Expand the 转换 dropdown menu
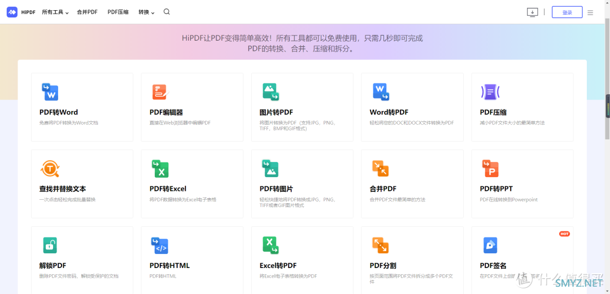The height and width of the screenshot is (294, 610). pyautogui.click(x=146, y=12)
